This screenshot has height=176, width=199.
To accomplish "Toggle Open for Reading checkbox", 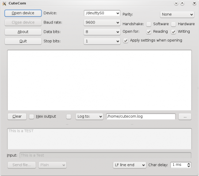I will (x=149, y=32).
